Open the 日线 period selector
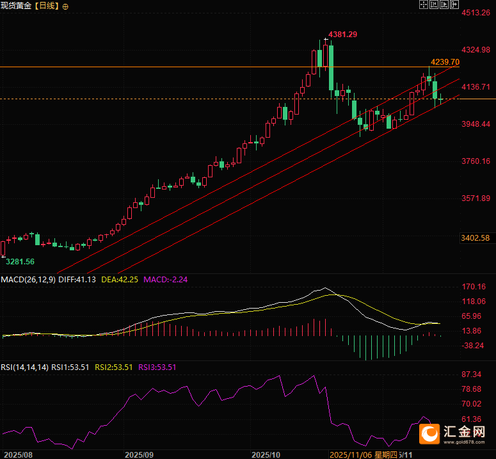This screenshot has width=496, height=459. pos(47,6)
